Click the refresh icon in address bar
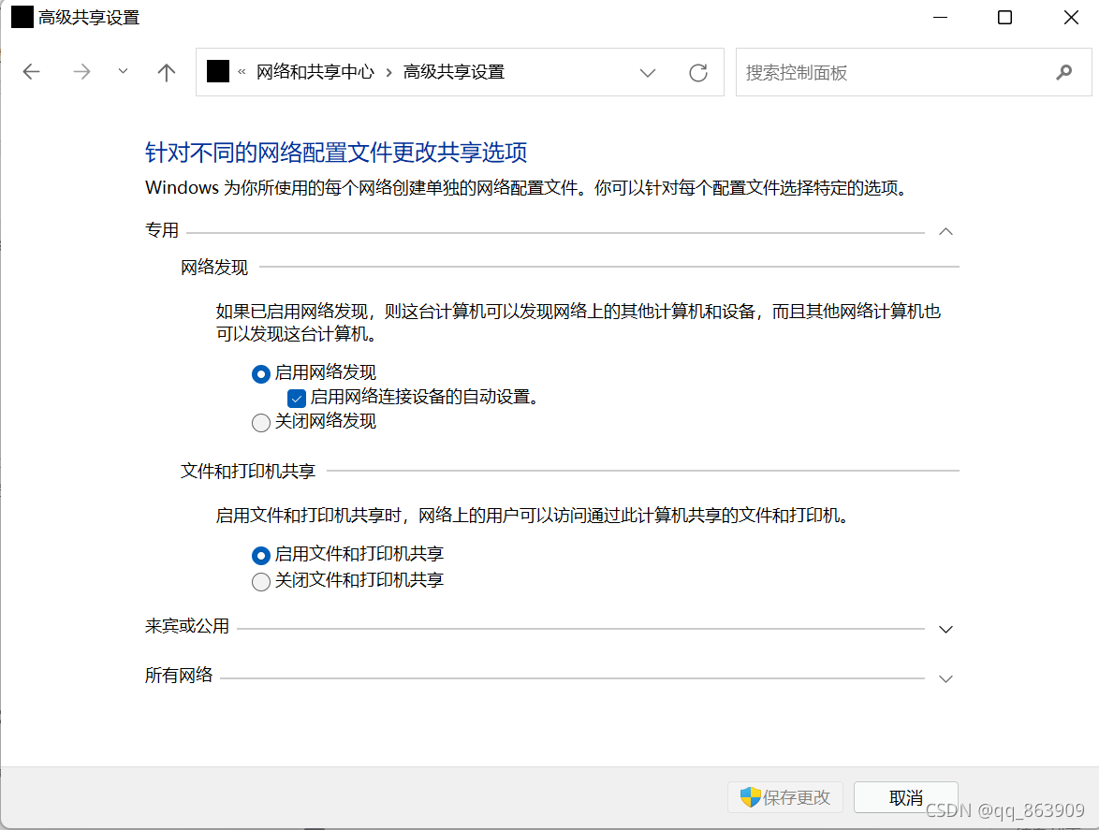The image size is (1099, 830). click(698, 72)
